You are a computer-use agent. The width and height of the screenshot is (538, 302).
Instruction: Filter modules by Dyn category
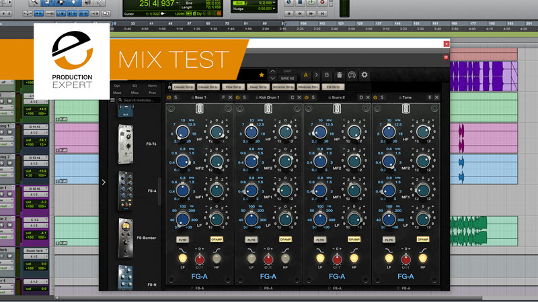tap(117, 86)
